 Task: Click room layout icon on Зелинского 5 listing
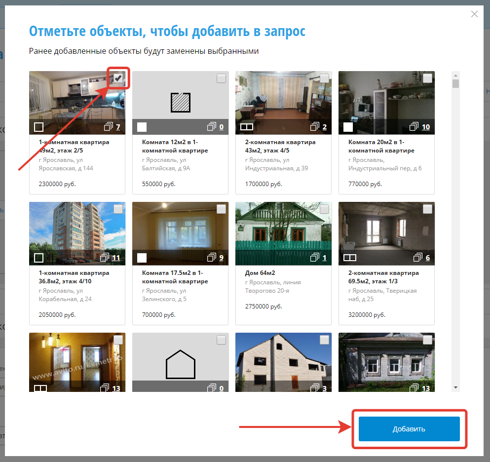[x=142, y=258]
